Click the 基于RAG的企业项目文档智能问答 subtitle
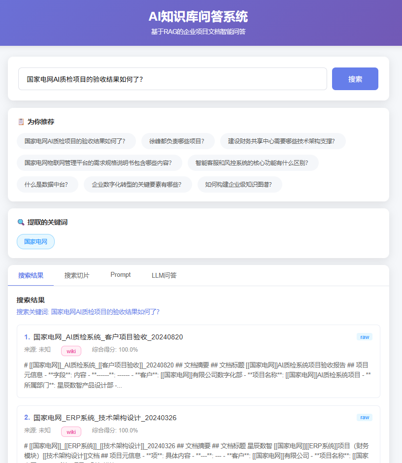This screenshot has height=463, width=402. point(198,32)
